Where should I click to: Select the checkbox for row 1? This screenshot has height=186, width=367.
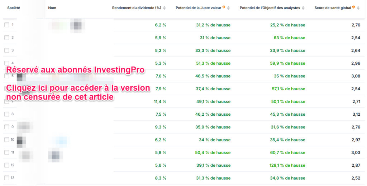coord(6,25)
